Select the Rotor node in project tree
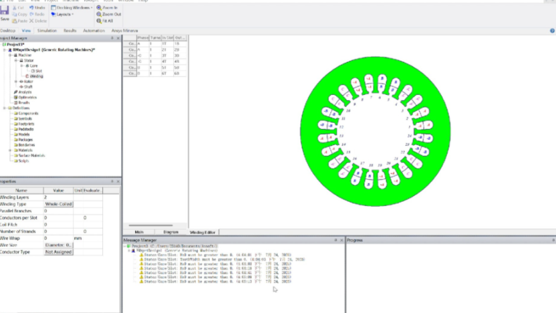 coord(27,82)
